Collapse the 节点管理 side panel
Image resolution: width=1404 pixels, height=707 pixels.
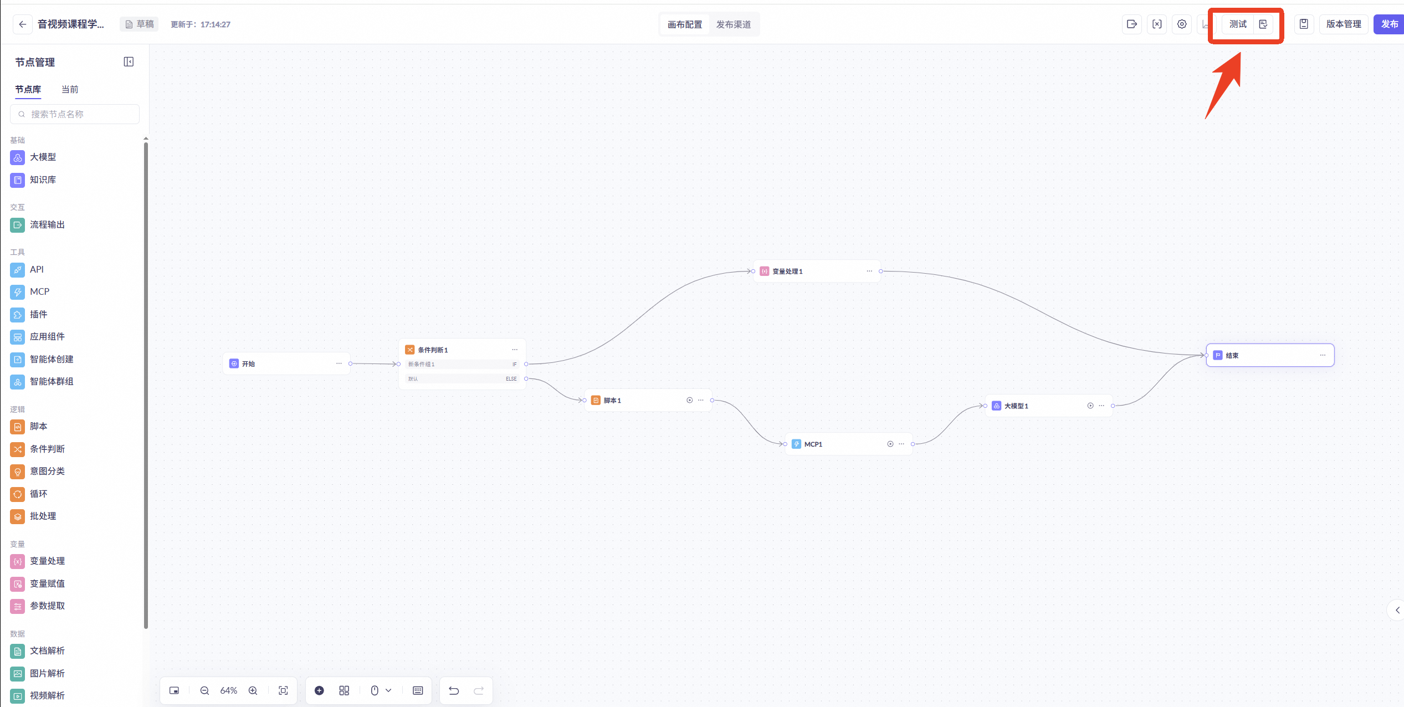pyautogui.click(x=129, y=62)
